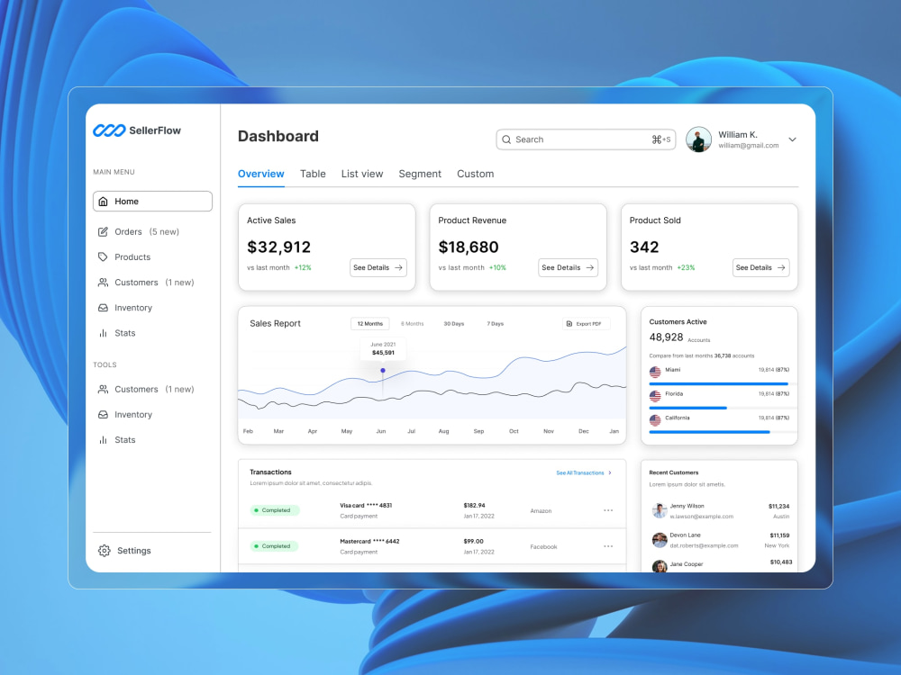The width and height of the screenshot is (901, 675).
Task: Select the 12 Months range
Action: [370, 324]
